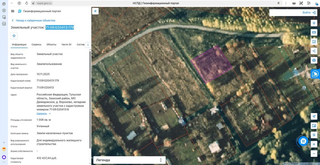Show more tabs with the tab-scroll arrow
This screenshot has width=320, height=165.
[x=88, y=45]
